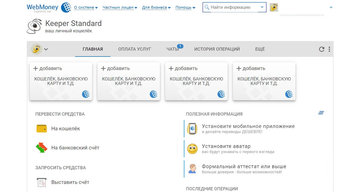The width and height of the screenshot is (340, 192).
Task: Click the search magnifier icon
Action: tap(207, 7)
